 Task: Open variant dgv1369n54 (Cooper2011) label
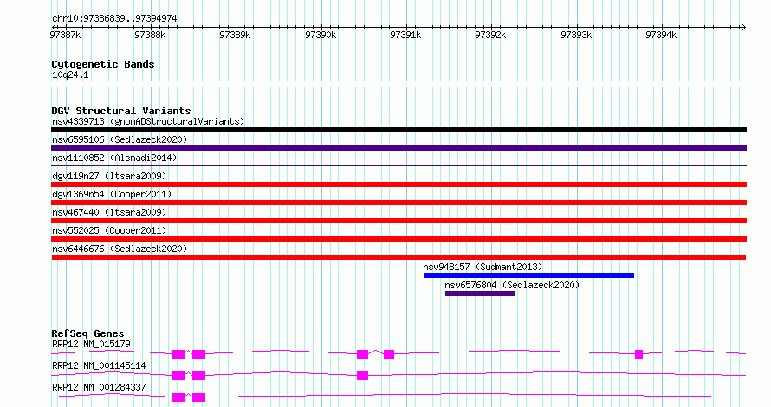coord(112,194)
